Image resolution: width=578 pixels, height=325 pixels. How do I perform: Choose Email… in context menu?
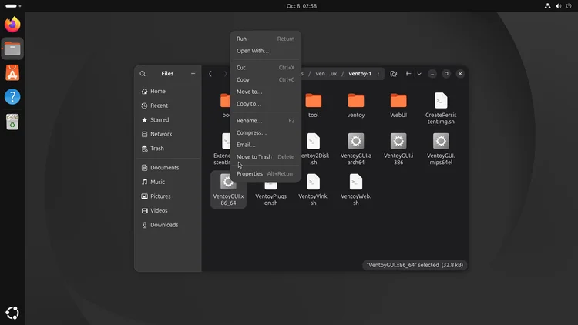(x=265, y=145)
